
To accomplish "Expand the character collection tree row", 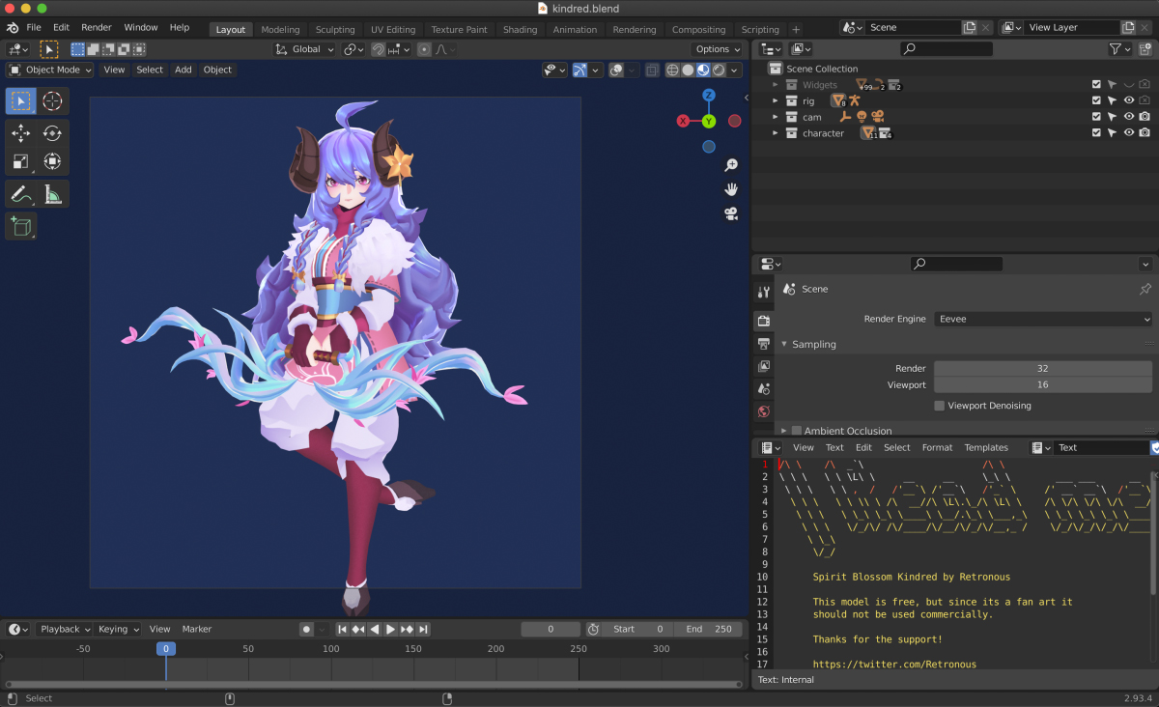I will tap(775, 133).
